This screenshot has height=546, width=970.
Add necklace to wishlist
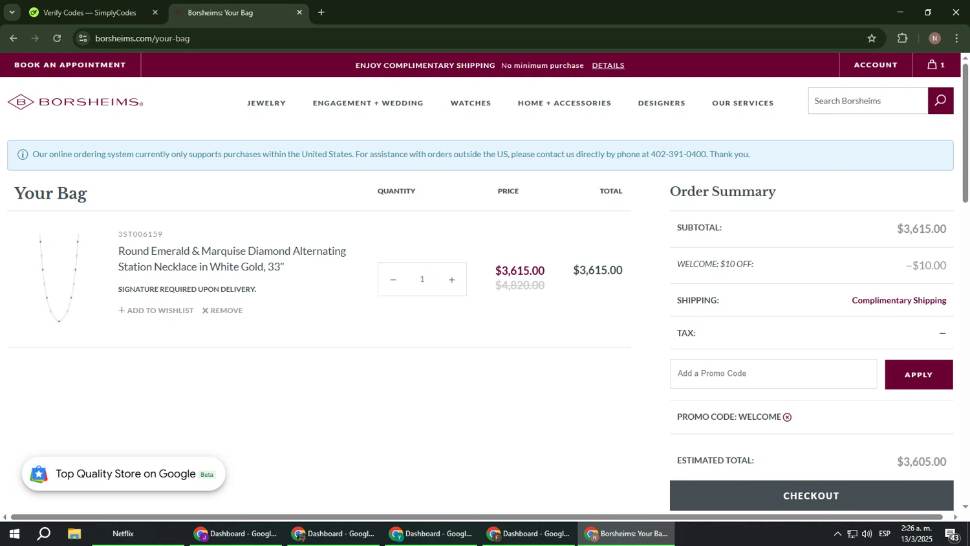click(156, 311)
